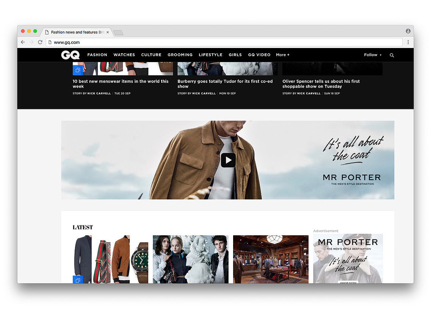Viewport: 431px width, 323px height.
Task: Click Nick Carvell byline under Oliver Spencer story
Action: (309, 93)
